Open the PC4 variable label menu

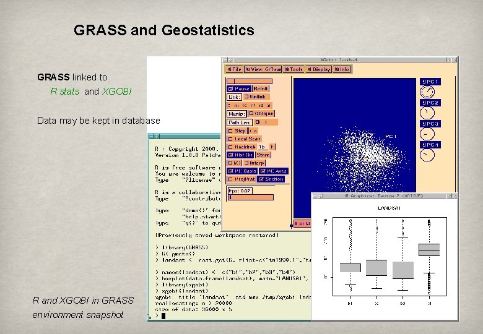pyautogui.click(x=430, y=145)
